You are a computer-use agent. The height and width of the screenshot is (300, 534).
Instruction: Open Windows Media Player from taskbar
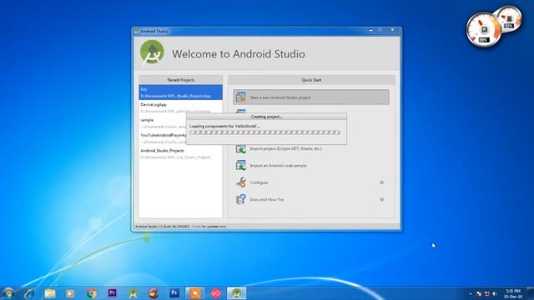click(70, 293)
